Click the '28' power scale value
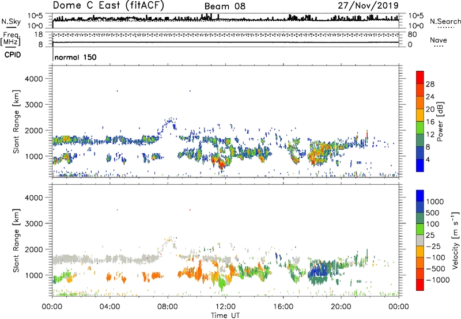This screenshot has width=461, height=319. click(430, 84)
